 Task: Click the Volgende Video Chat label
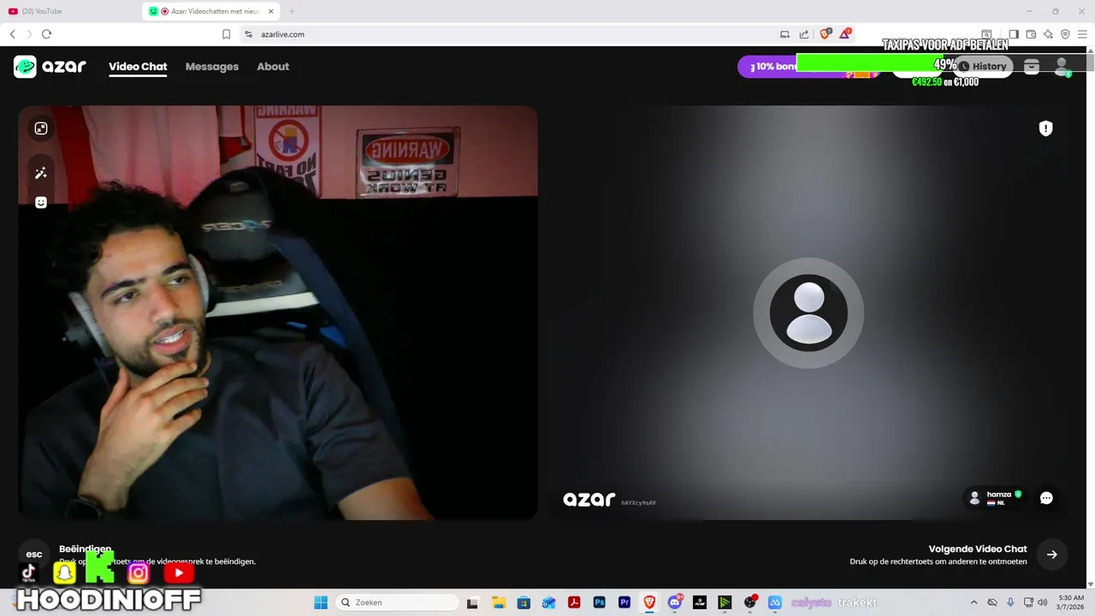978,549
